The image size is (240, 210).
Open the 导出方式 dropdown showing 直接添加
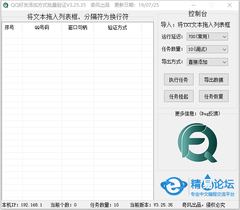pos(207,62)
